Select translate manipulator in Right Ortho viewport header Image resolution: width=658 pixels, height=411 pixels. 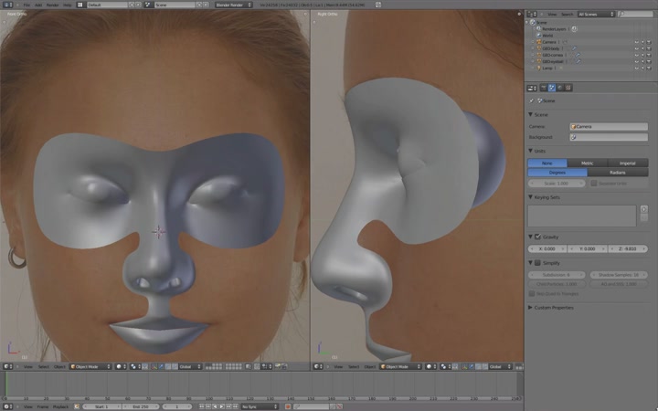pyautogui.click(x=472, y=366)
